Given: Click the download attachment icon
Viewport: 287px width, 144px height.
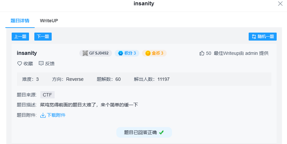Looking at the screenshot, I should point(43,115).
